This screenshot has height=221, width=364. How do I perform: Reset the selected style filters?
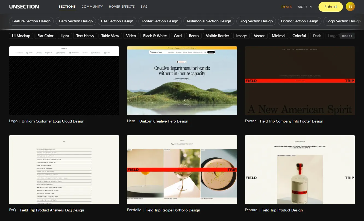pyautogui.click(x=347, y=36)
